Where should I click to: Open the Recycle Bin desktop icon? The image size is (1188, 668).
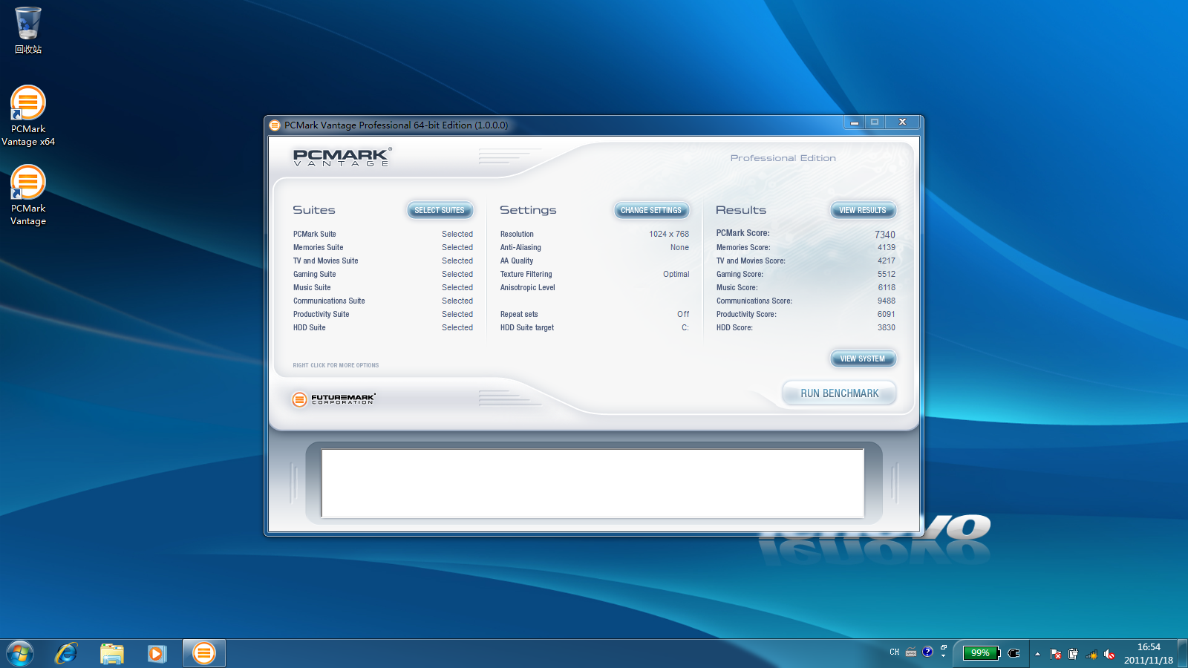pyautogui.click(x=28, y=30)
